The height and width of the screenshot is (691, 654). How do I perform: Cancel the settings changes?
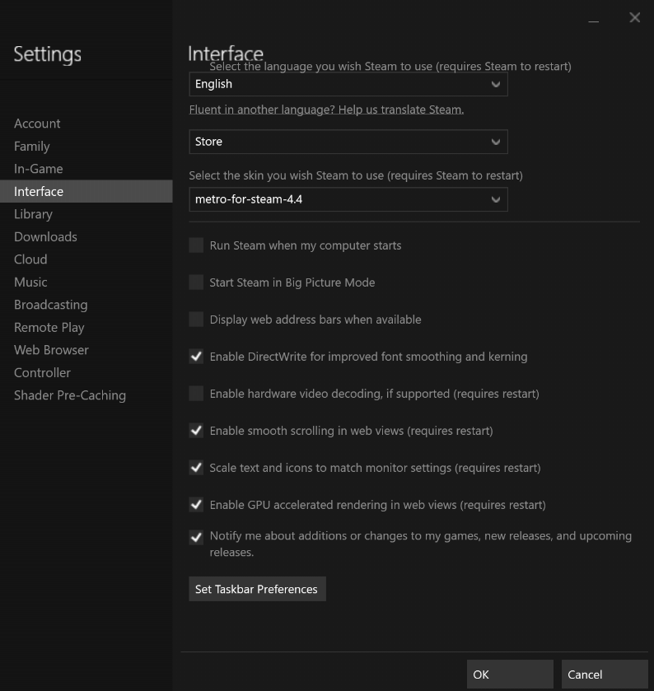[x=604, y=675]
